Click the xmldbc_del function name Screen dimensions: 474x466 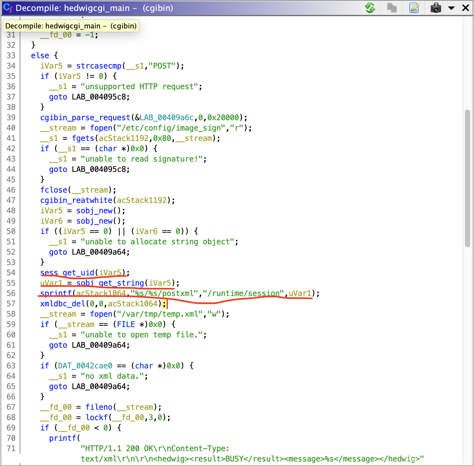click(63, 304)
